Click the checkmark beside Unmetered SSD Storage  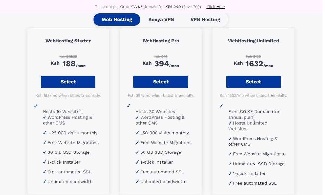coord(230,164)
